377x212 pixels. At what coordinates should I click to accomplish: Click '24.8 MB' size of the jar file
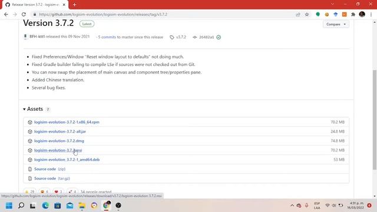[x=338, y=131]
